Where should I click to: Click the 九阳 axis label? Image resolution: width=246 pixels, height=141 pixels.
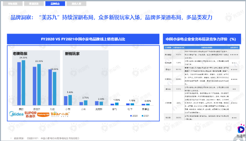(52, 109)
